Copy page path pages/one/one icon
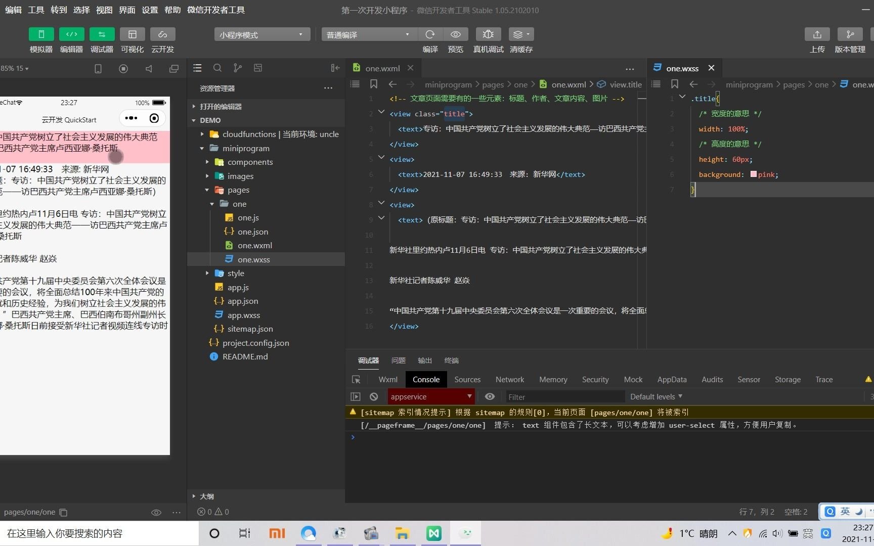The width and height of the screenshot is (874, 546). pos(63,512)
